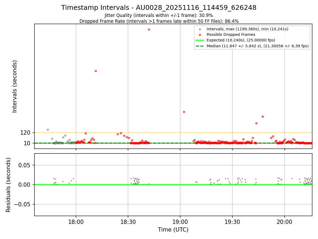Screen dimensions: 318x239
Task: Click the gray point above the 120 line before 18:00
Action: 48,130
